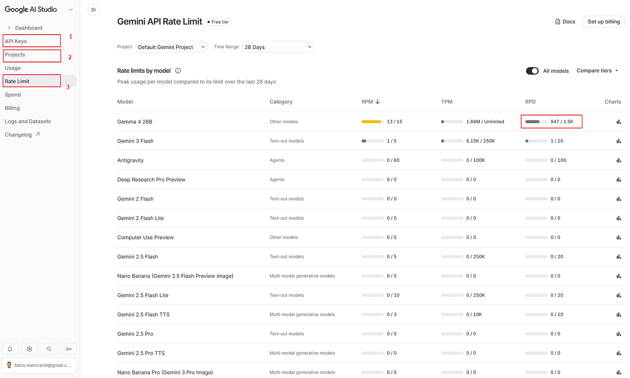630x378 pixels.
Task: Open charts for Gemini 2 Flash Lite
Action: coord(619,218)
